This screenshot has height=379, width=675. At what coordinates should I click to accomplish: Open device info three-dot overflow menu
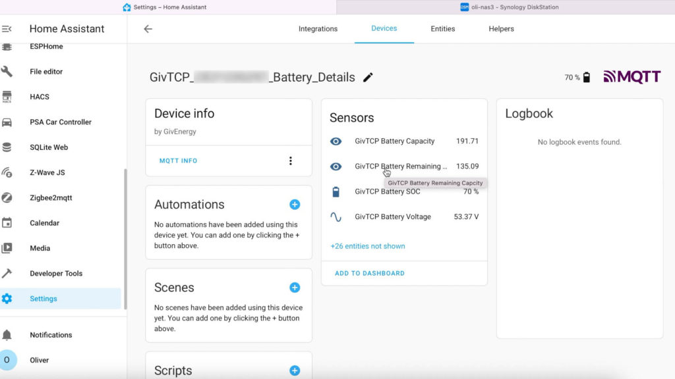pos(291,161)
